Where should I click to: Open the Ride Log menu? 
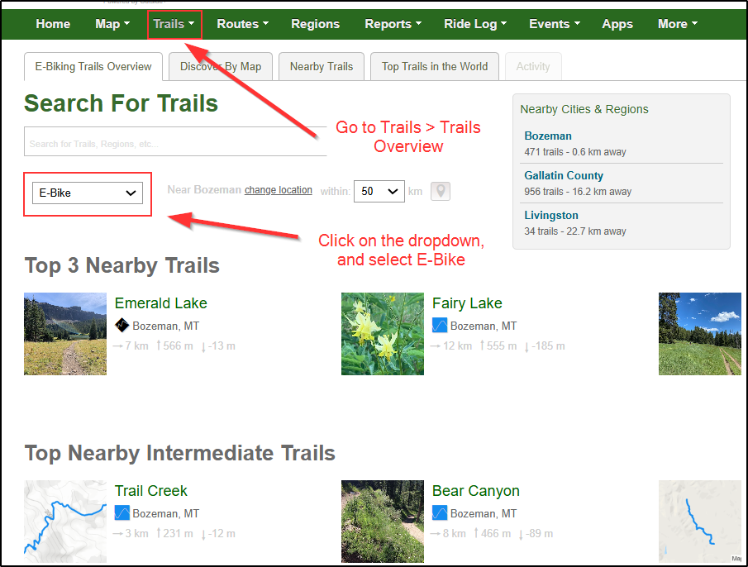(x=475, y=24)
